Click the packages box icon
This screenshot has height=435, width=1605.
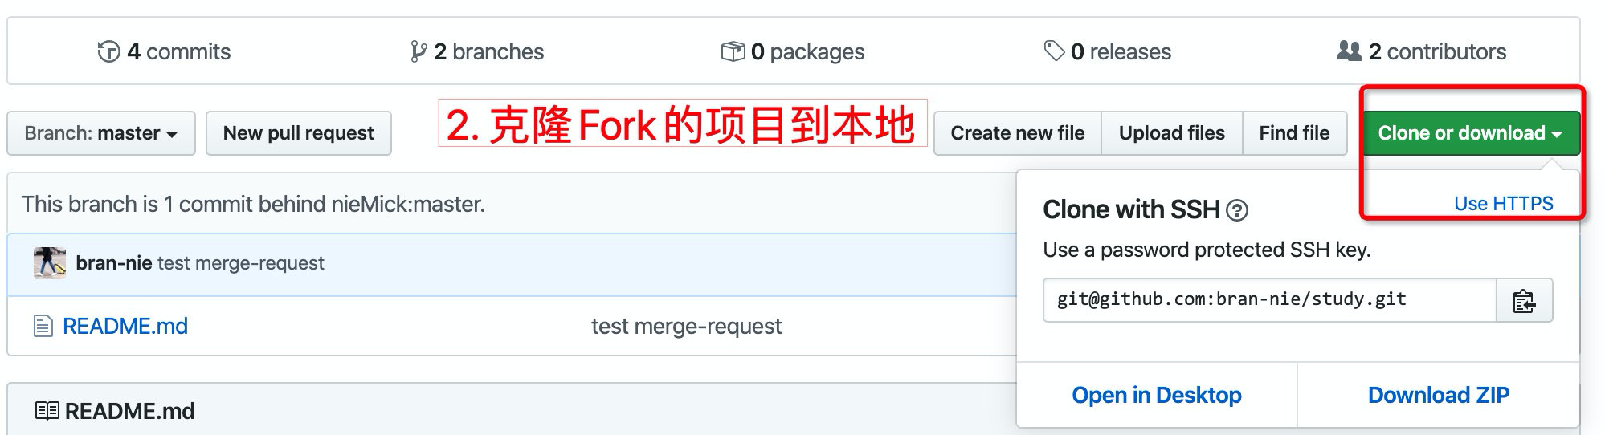click(x=733, y=51)
